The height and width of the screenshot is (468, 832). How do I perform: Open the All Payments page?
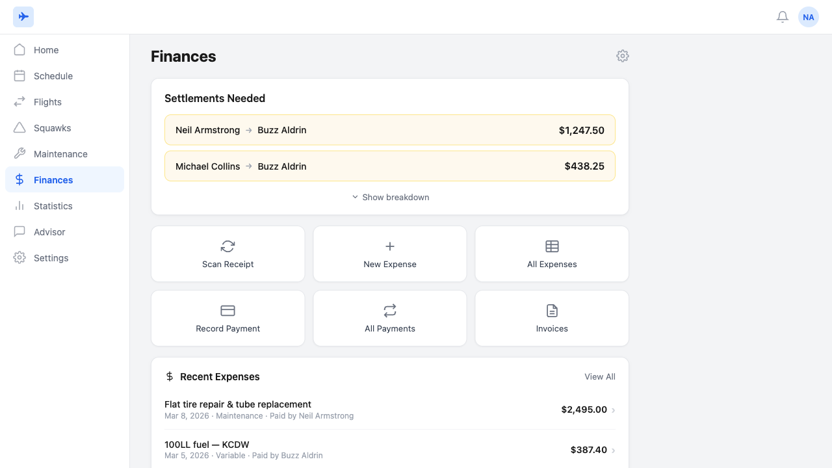(389, 318)
